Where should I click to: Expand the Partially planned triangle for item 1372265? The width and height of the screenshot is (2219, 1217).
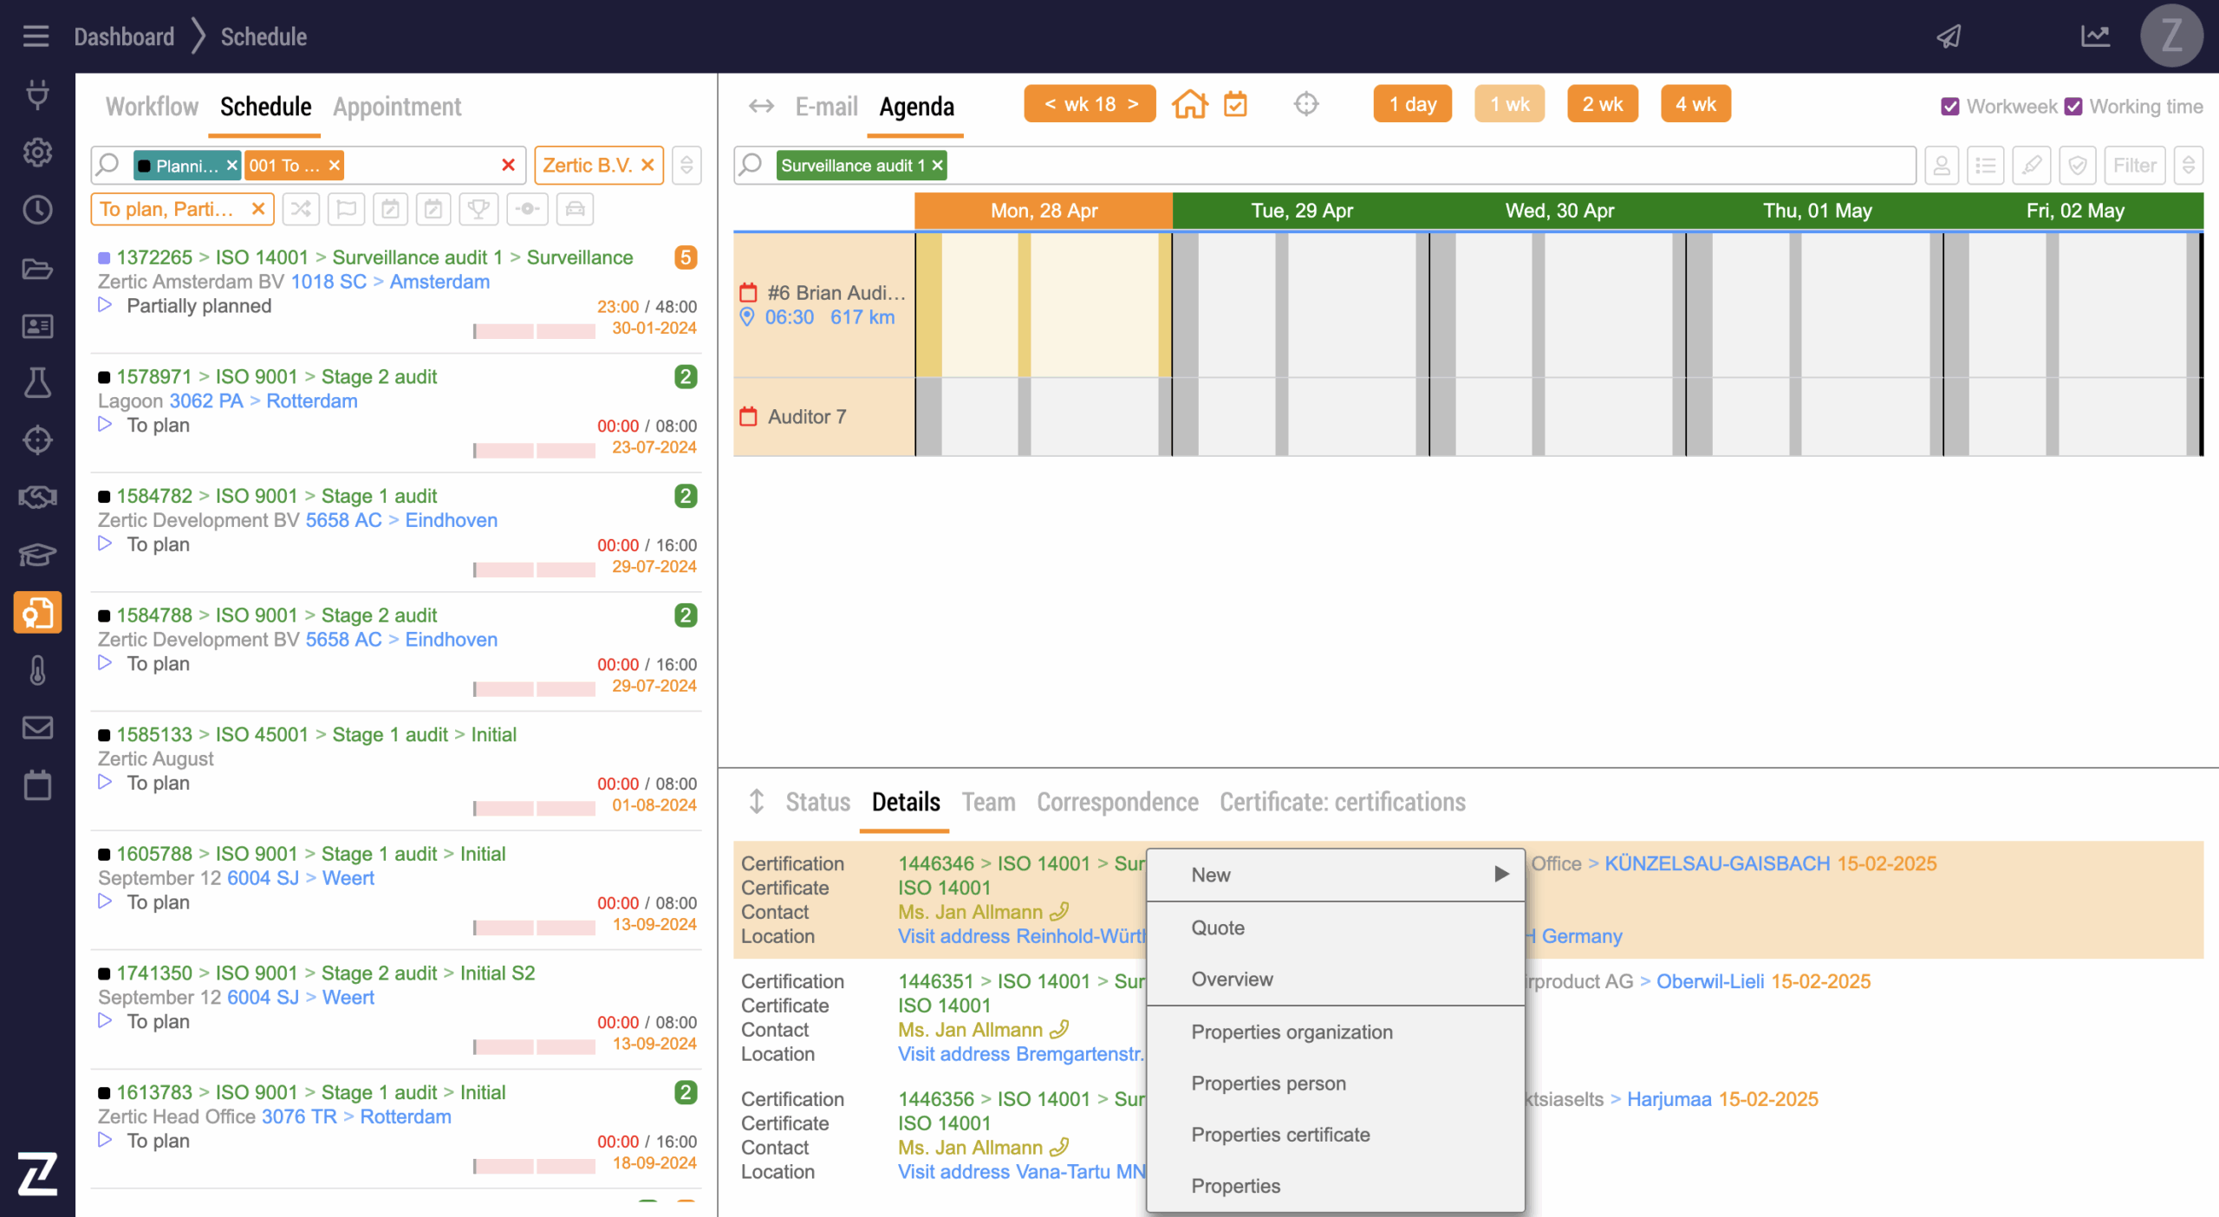tap(105, 305)
